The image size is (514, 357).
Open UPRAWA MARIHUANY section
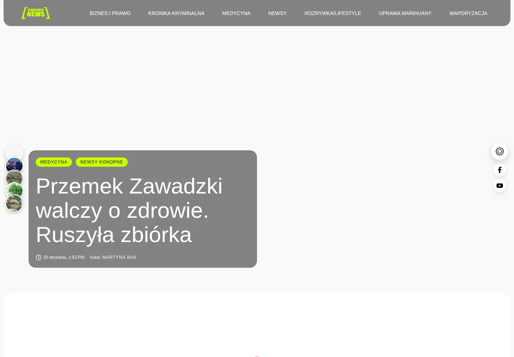click(x=405, y=13)
